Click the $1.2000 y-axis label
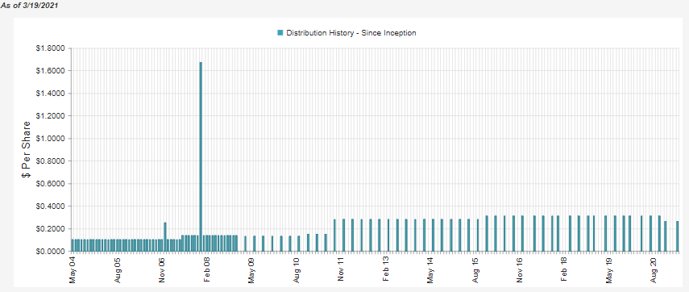This screenshot has height=292, width=689. point(51,115)
